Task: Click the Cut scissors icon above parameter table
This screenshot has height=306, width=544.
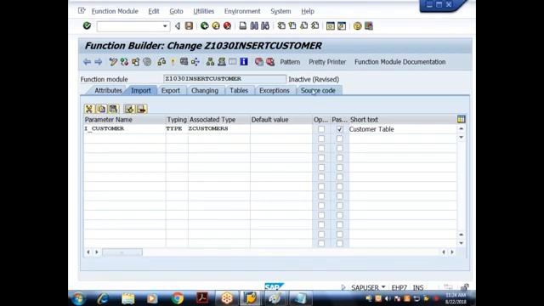Action: 89,109
